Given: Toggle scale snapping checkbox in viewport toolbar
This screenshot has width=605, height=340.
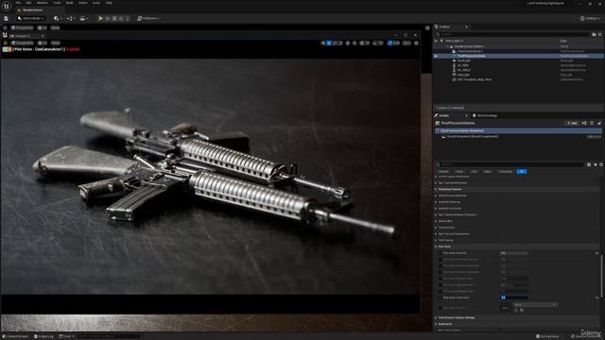Looking at the screenshot, I should click(x=390, y=43).
